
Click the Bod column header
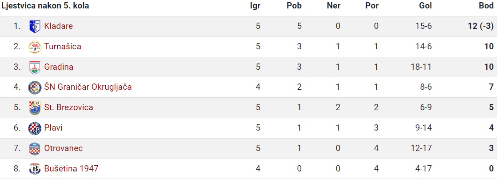point(486,6)
